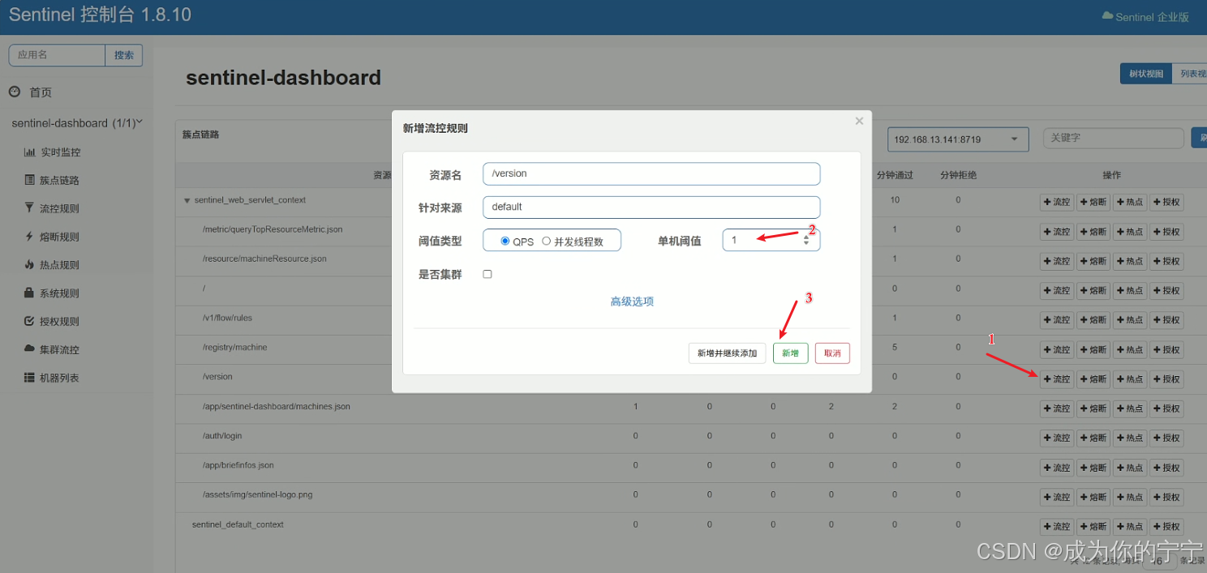1207x573 pixels.
Task: Expand 高级选项 advanced options link
Action: [x=632, y=301]
